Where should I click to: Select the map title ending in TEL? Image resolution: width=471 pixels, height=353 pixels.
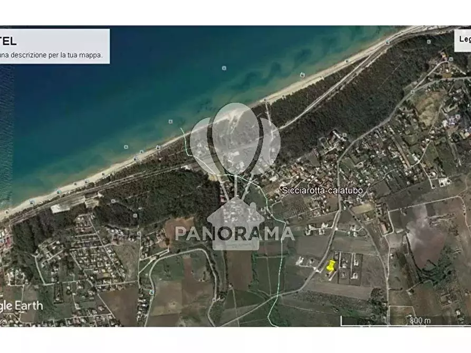point(8,41)
